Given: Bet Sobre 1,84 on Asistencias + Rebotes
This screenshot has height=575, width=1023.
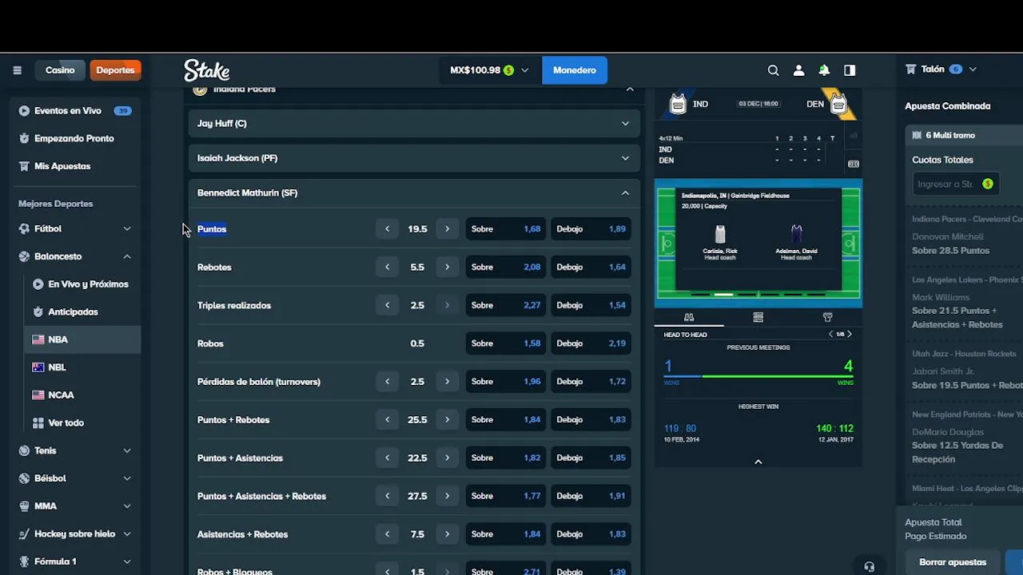Looking at the screenshot, I should click(506, 534).
